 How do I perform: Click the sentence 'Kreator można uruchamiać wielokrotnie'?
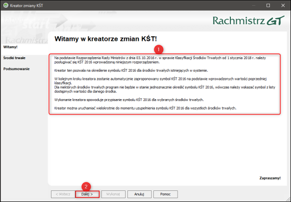click(145, 108)
